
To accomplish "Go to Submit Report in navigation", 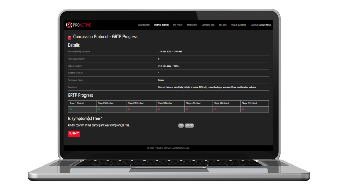I will tap(161, 25).
